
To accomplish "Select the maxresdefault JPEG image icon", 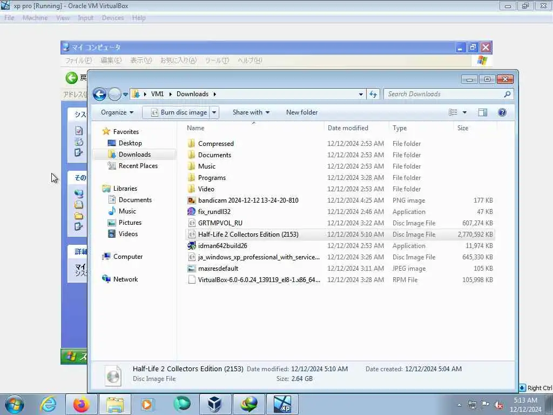I will click(192, 269).
